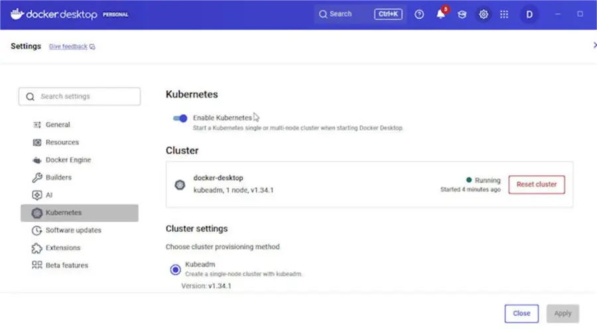Click the Close button
597x334 pixels.
click(521, 313)
